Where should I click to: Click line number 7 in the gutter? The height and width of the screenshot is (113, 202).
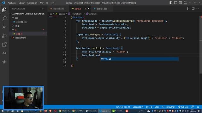coord(65,38)
